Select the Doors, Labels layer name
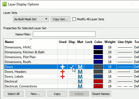This screenshot has height=99, width=139. [14, 77]
